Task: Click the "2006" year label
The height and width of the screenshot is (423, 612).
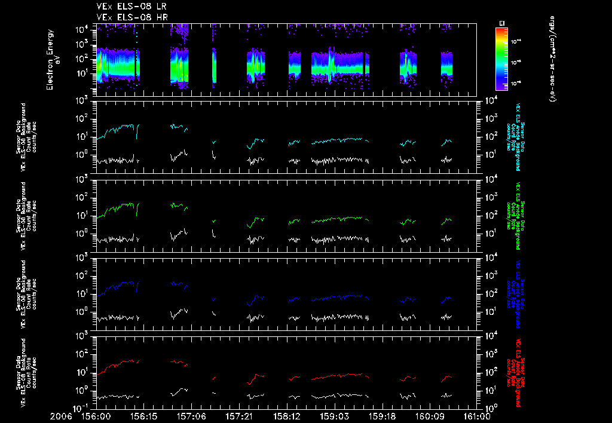Action: click(x=62, y=417)
